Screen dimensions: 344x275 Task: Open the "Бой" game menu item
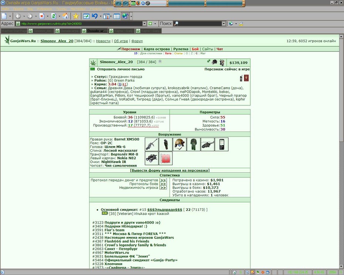[195, 49]
